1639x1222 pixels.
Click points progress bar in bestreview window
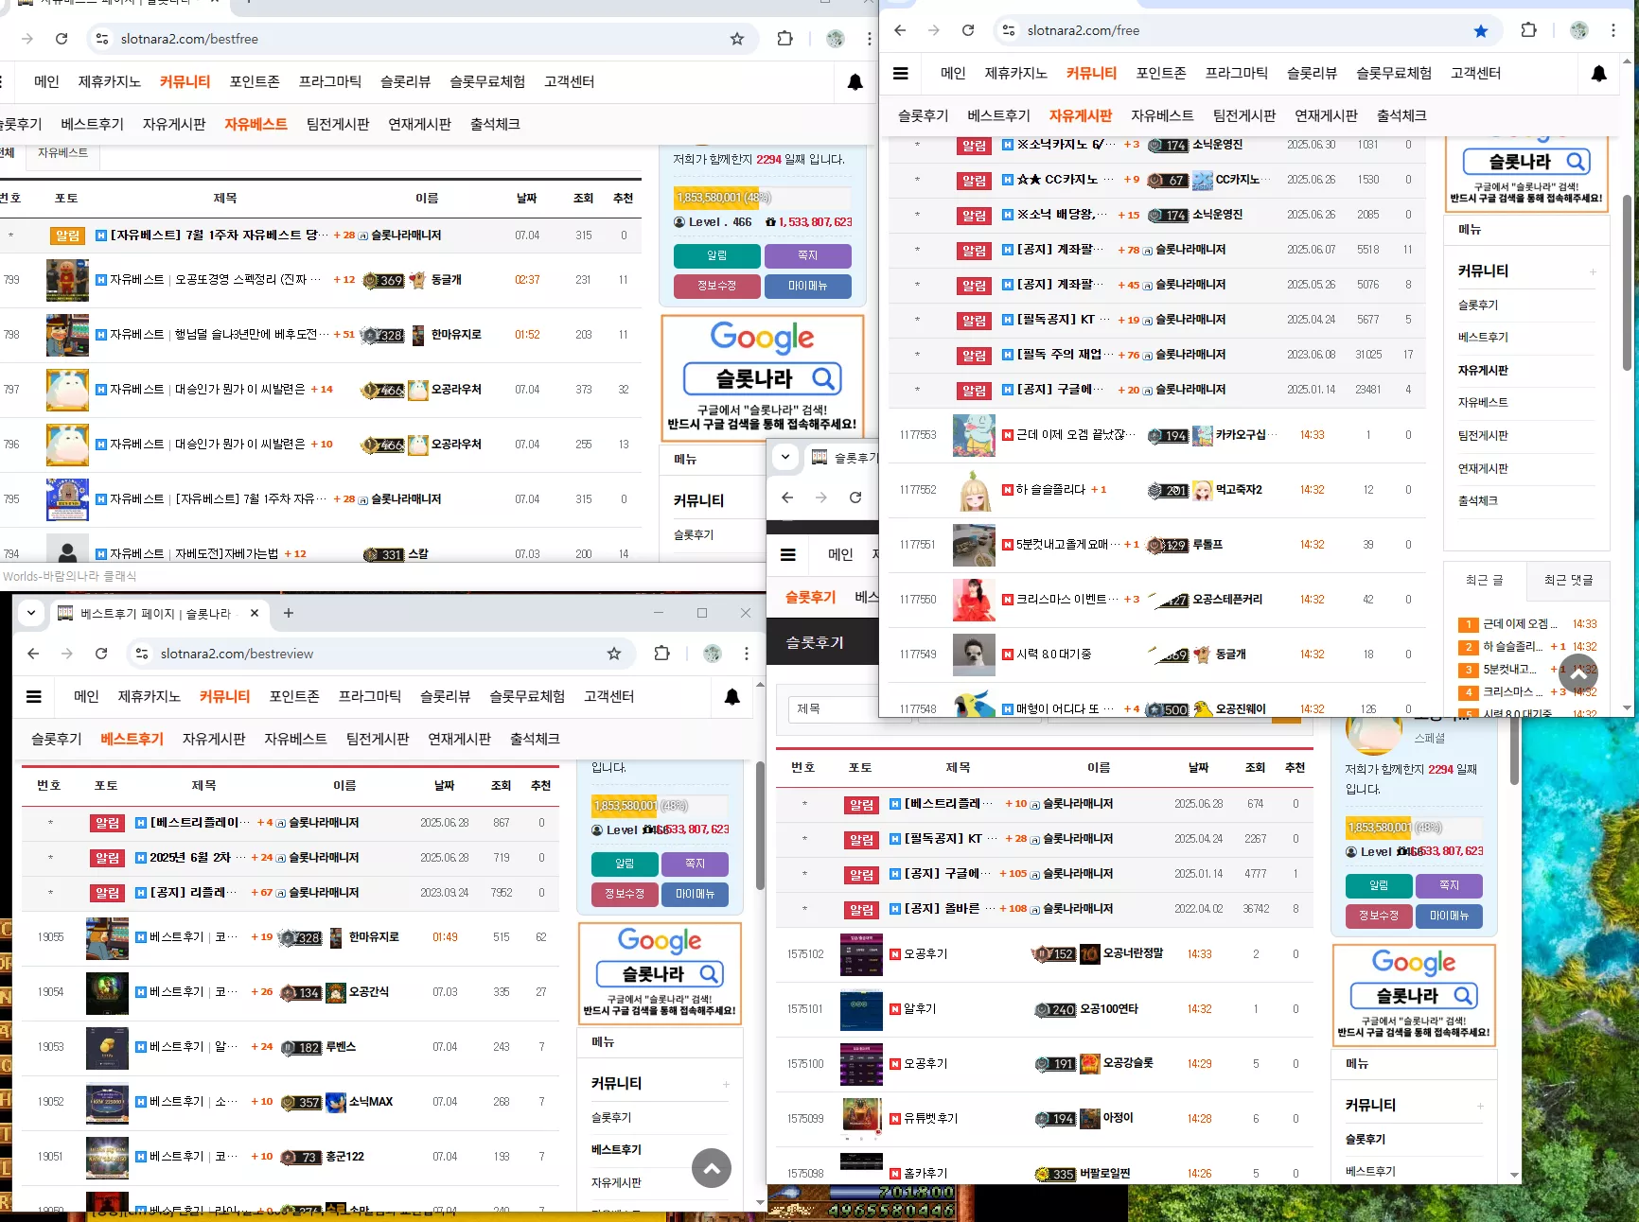(661, 806)
